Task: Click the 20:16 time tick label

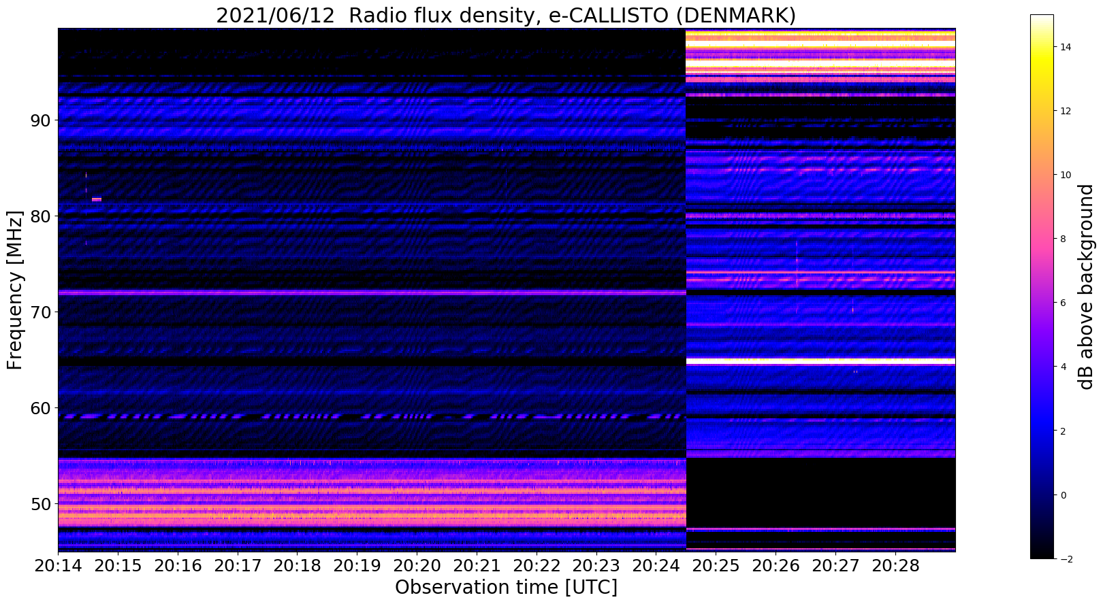Action: click(178, 566)
